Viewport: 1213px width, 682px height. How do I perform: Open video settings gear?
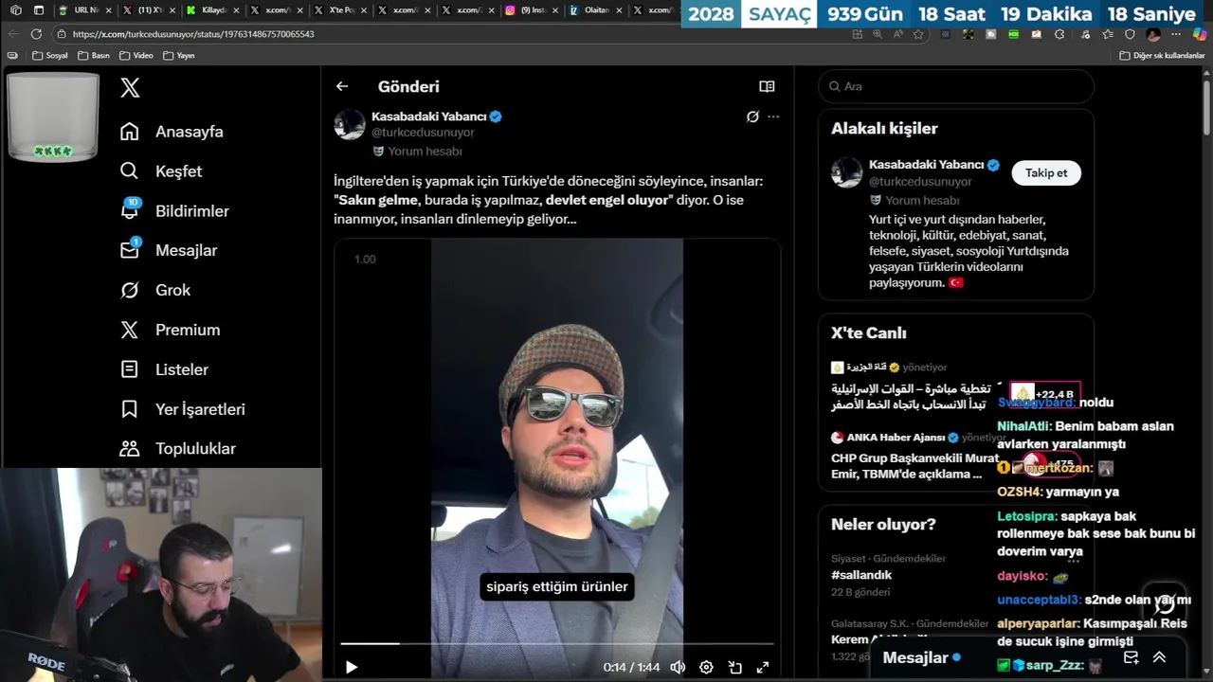(x=706, y=667)
